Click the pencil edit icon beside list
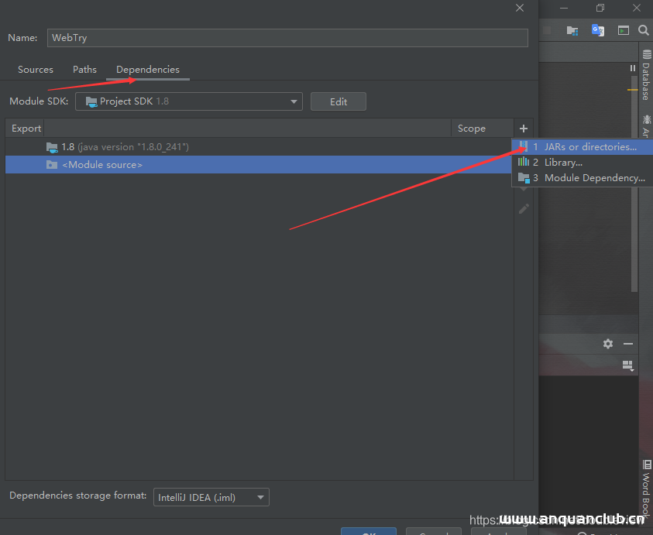This screenshot has height=535, width=653. click(x=524, y=209)
